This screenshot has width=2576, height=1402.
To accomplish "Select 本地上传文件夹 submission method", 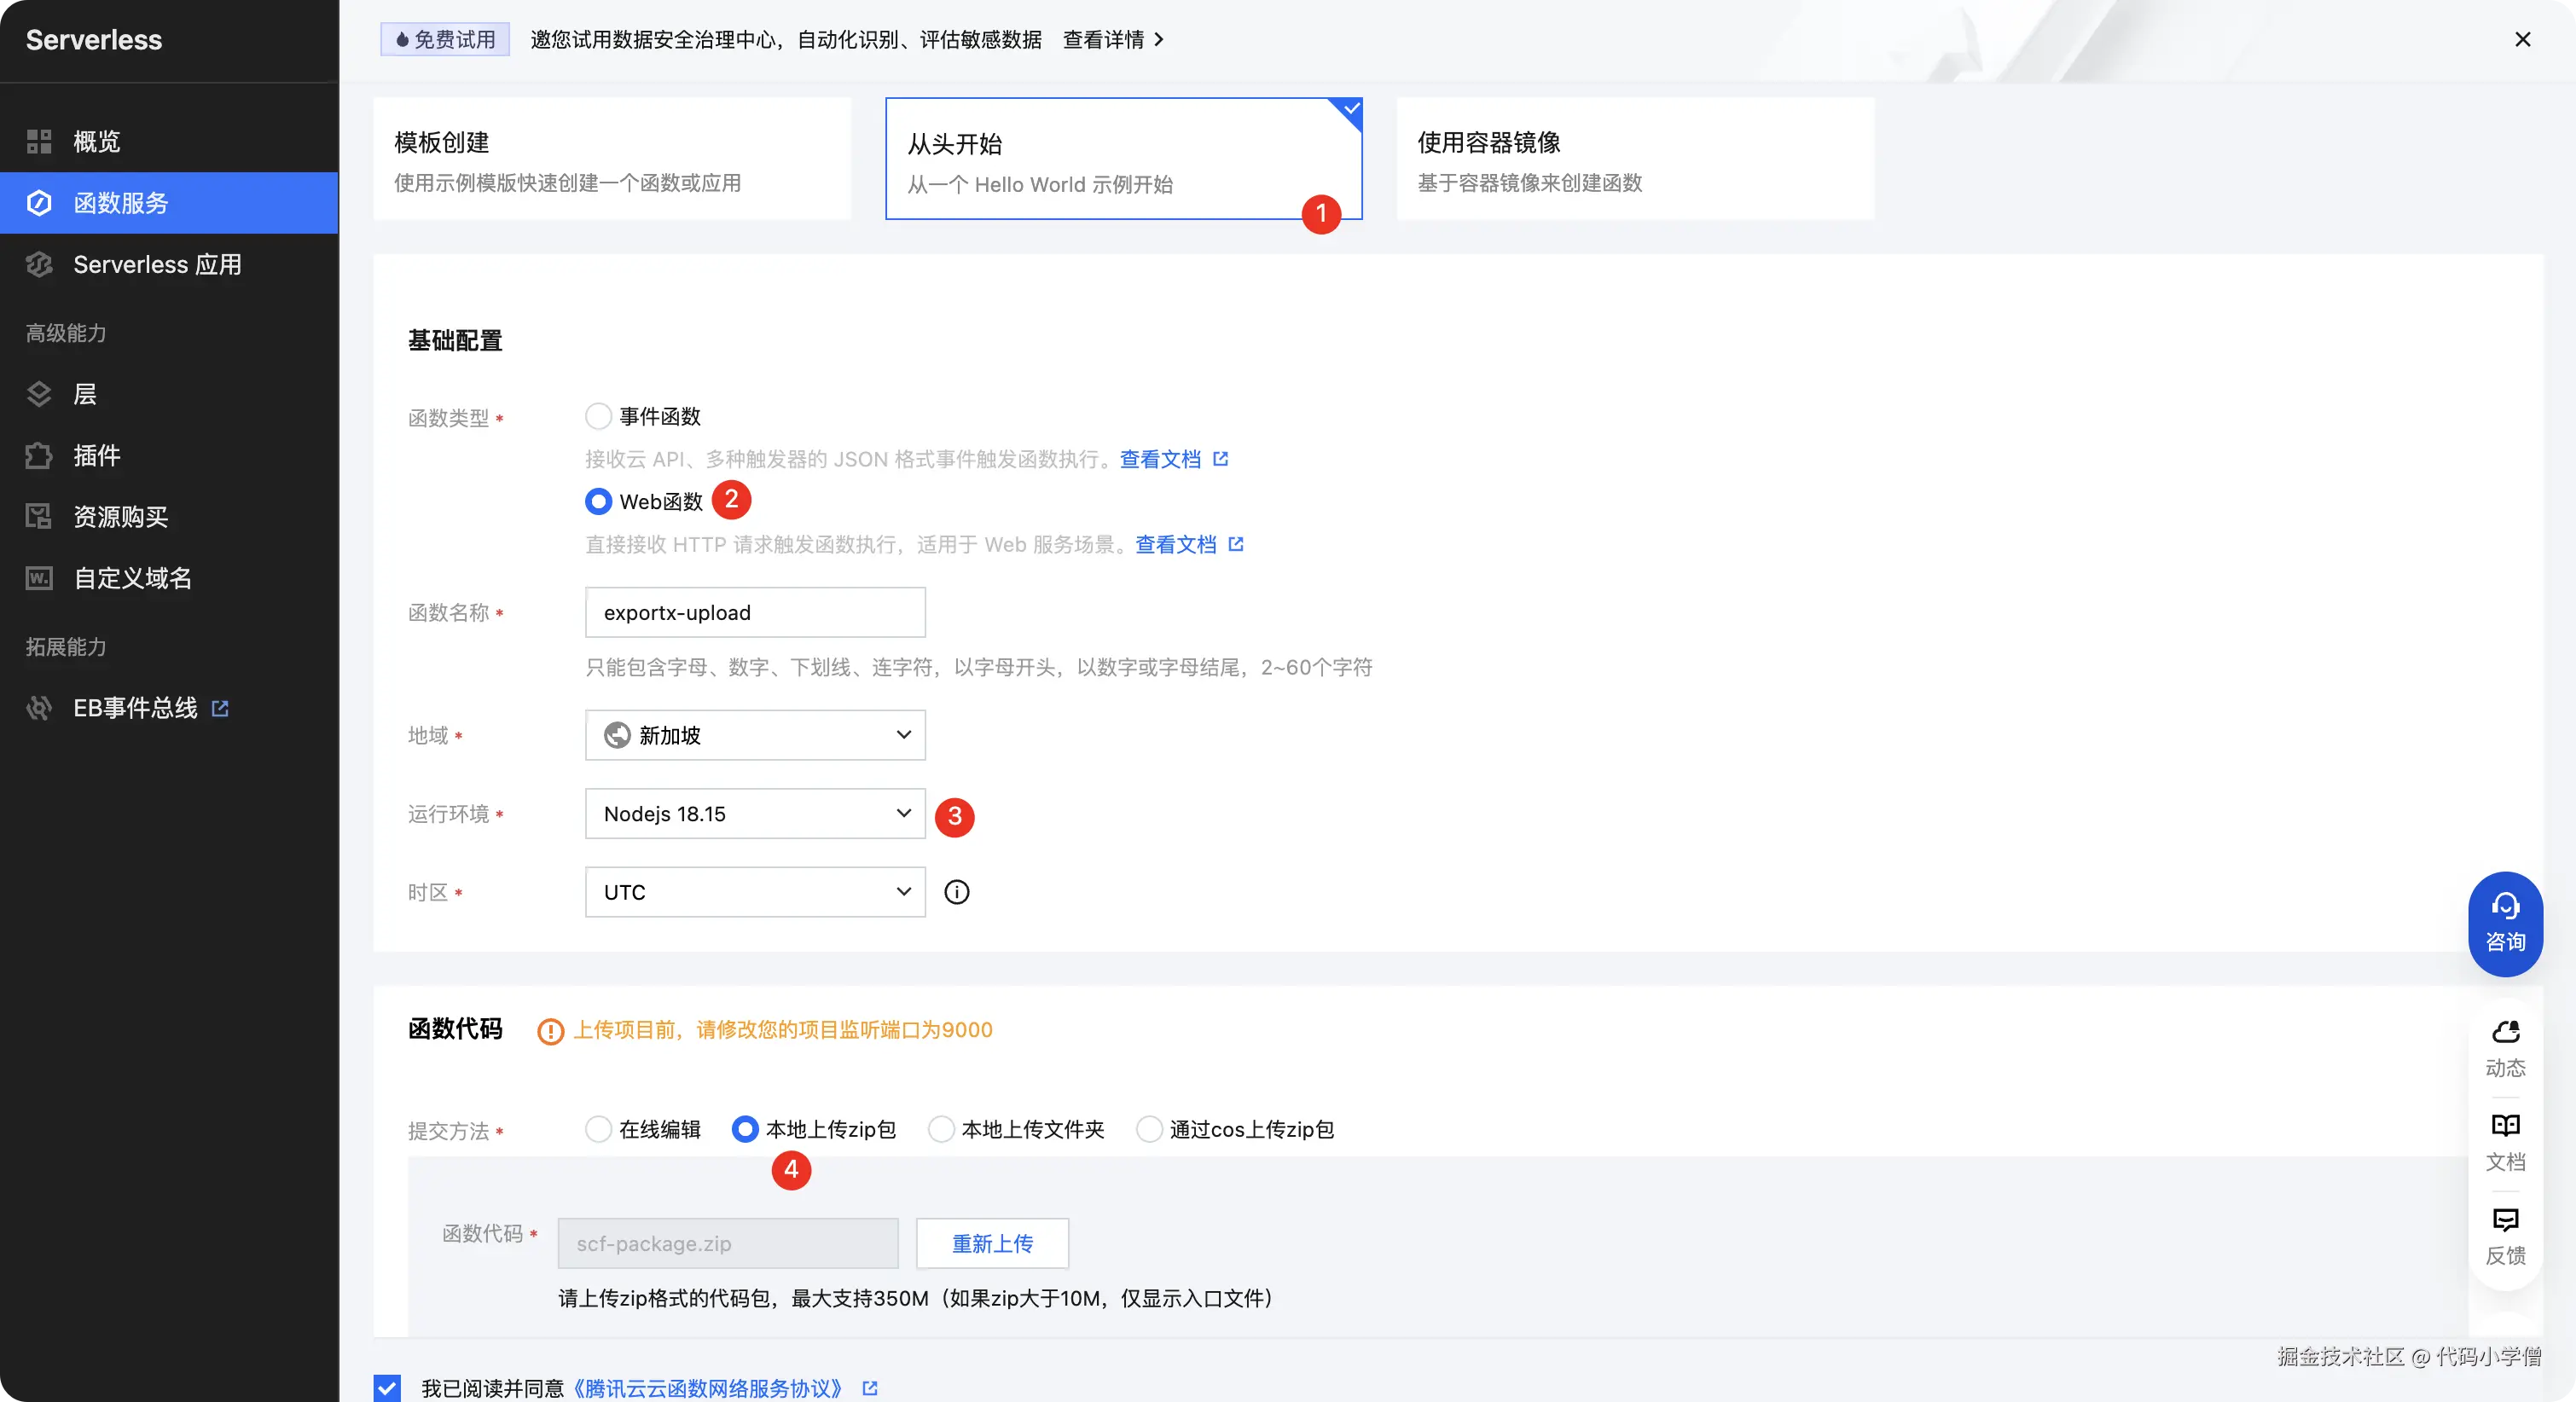I will pyautogui.click(x=941, y=1129).
